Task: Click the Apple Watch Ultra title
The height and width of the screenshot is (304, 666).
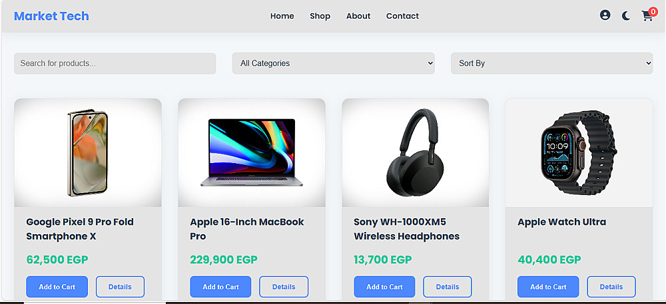Action: click(x=561, y=222)
